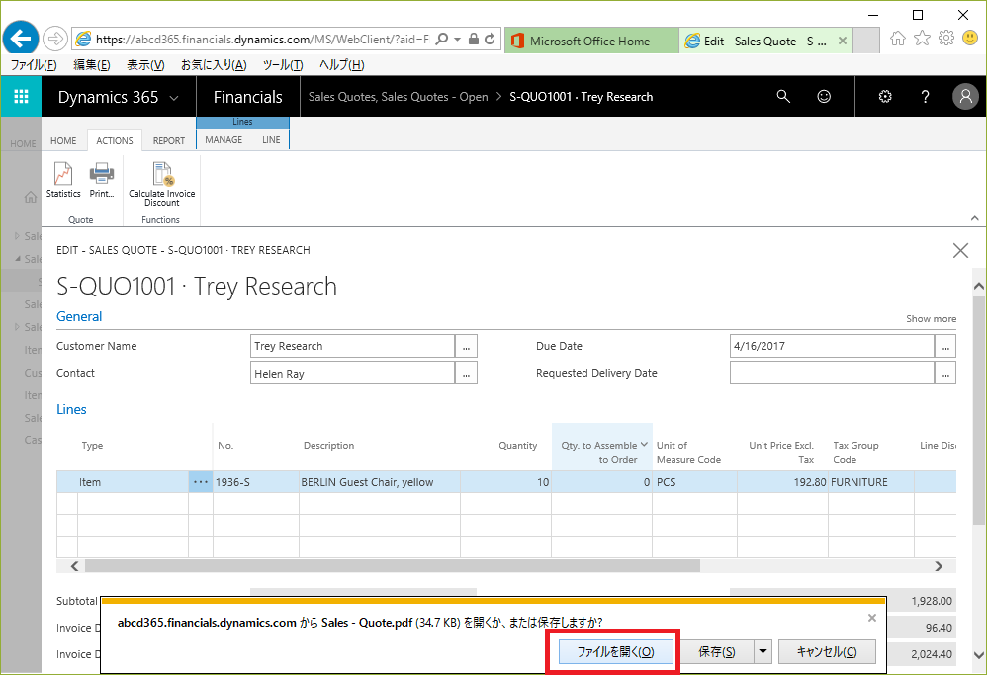The width and height of the screenshot is (987, 675).
Task: Open the お気に入り(A) menu
Action: [x=214, y=65]
